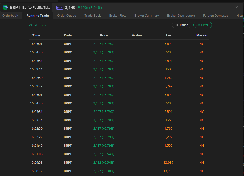Open the Order Queue tab
Screen dimensions: 244x176
point(66,16)
